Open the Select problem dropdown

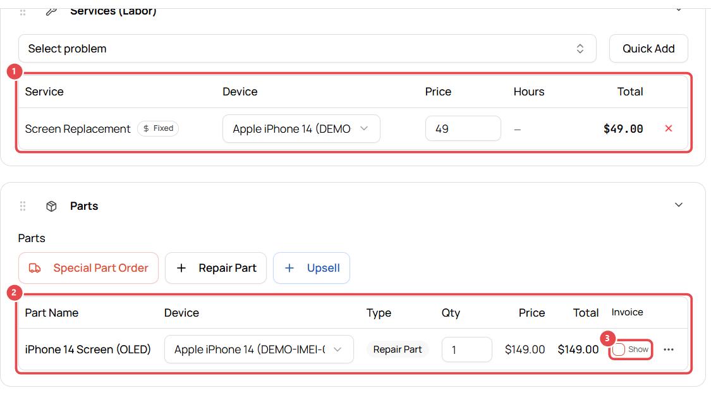click(x=307, y=49)
